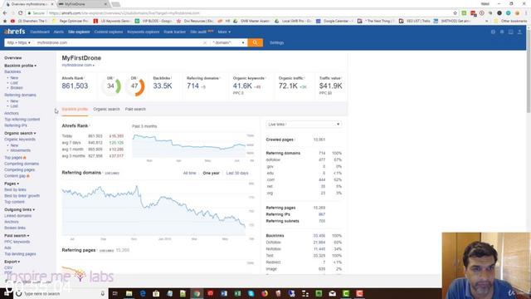The width and height of the screenshot is (531, 299).
Task: Open Broken links in sidebar
Action: pyautogui.click(x=15, y=228)
